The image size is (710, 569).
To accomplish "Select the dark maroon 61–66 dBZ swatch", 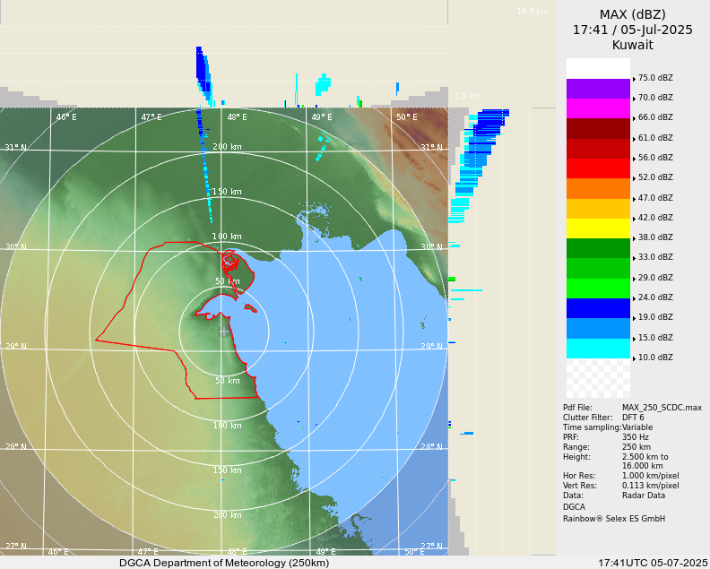I will [598, 128].
